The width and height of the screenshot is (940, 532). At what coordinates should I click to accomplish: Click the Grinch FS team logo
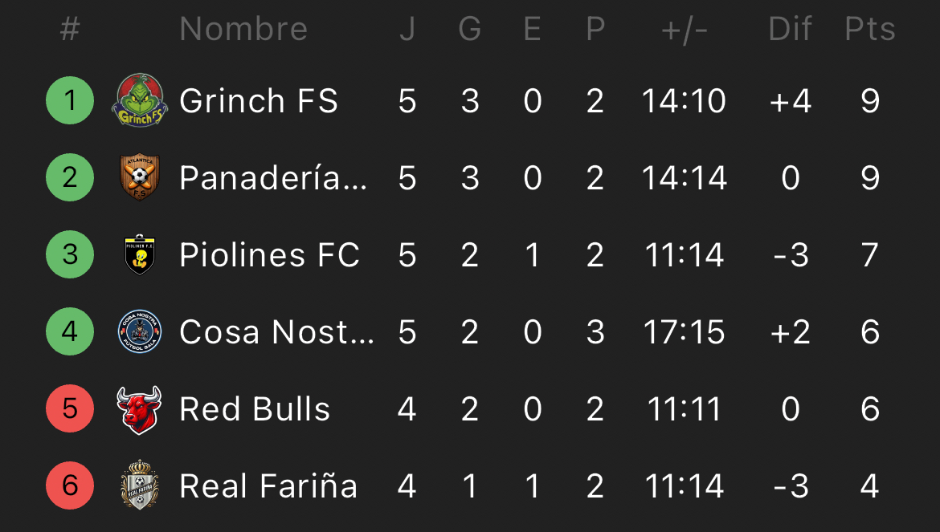139,101
